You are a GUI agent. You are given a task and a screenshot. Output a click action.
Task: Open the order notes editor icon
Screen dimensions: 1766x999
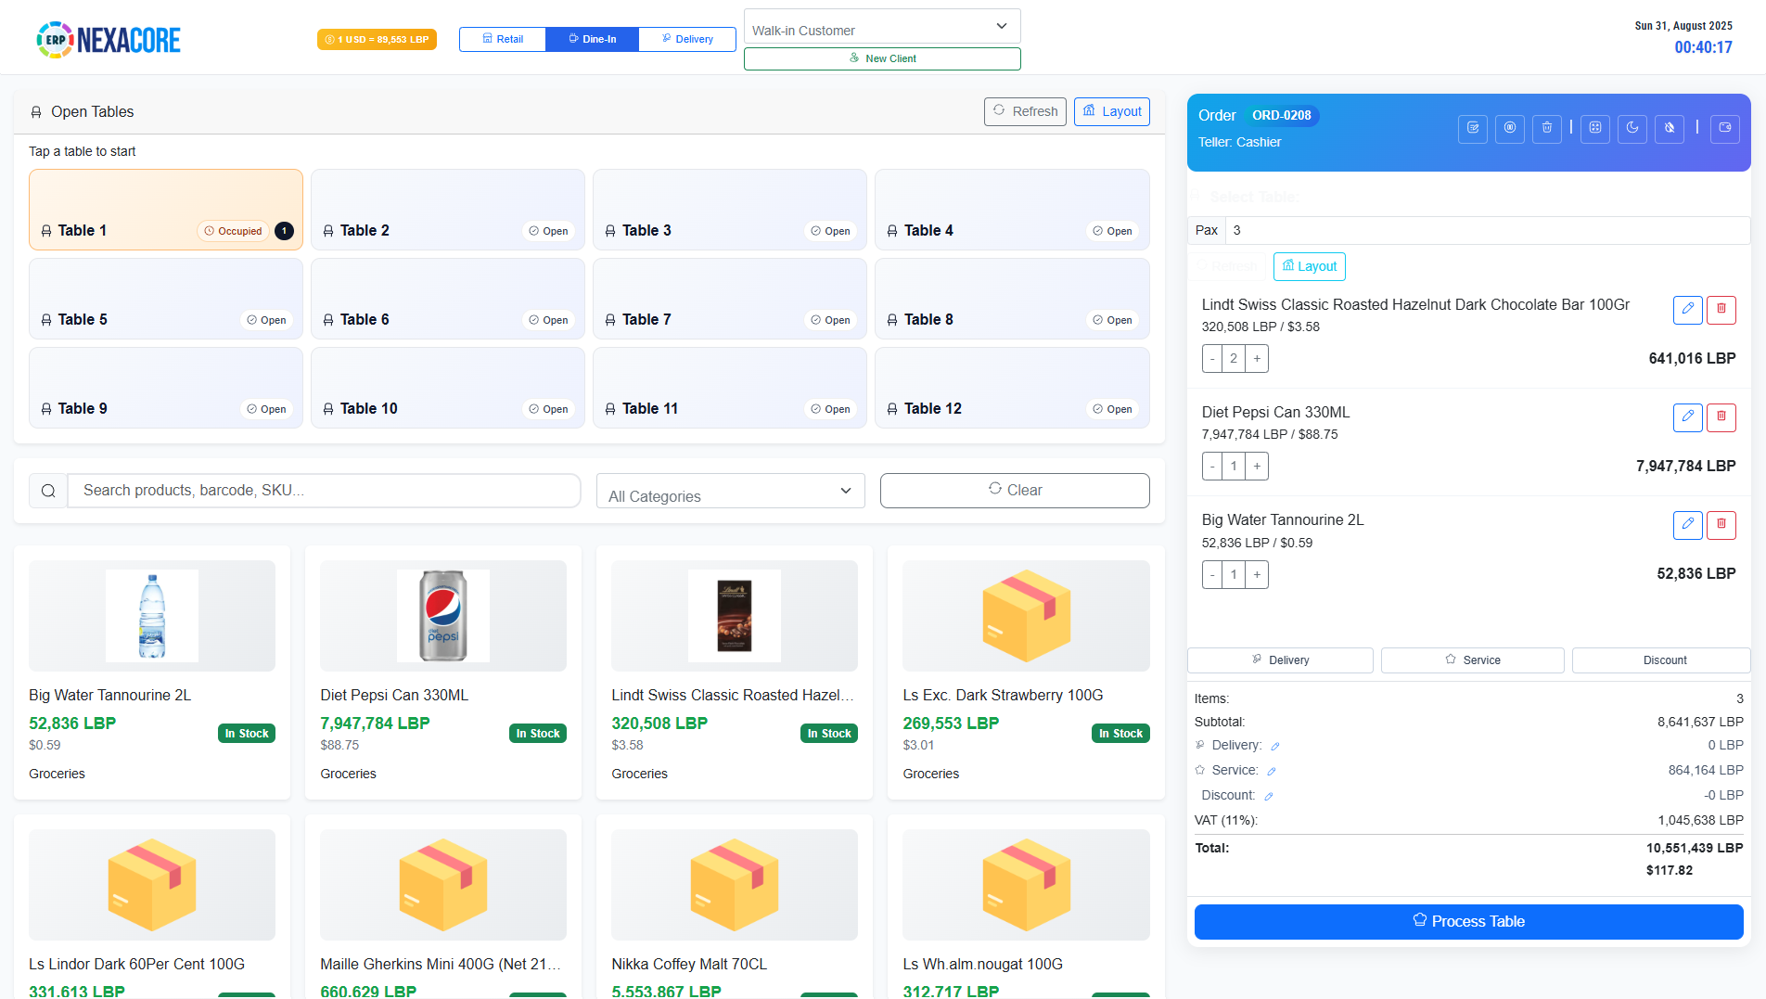coord(1473,129)
